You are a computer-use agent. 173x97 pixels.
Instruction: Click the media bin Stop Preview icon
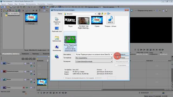[x=36, y=11]
